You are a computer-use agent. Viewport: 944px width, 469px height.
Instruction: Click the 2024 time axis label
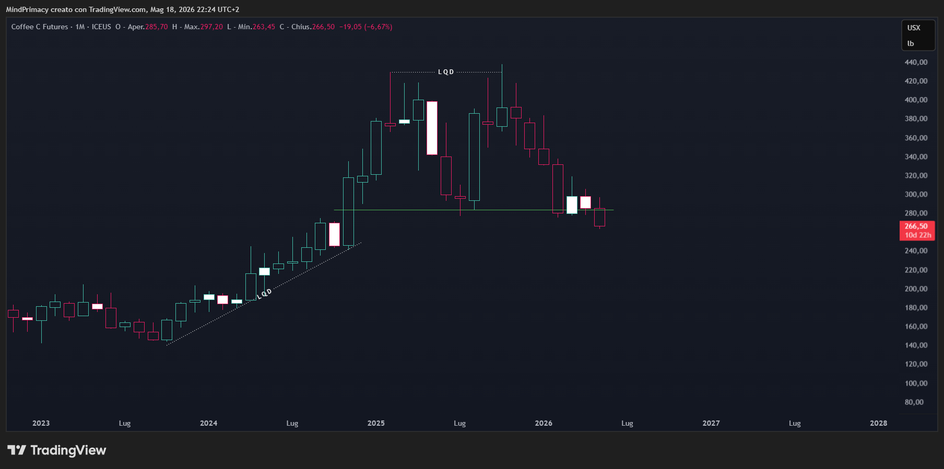coord(208,423)
